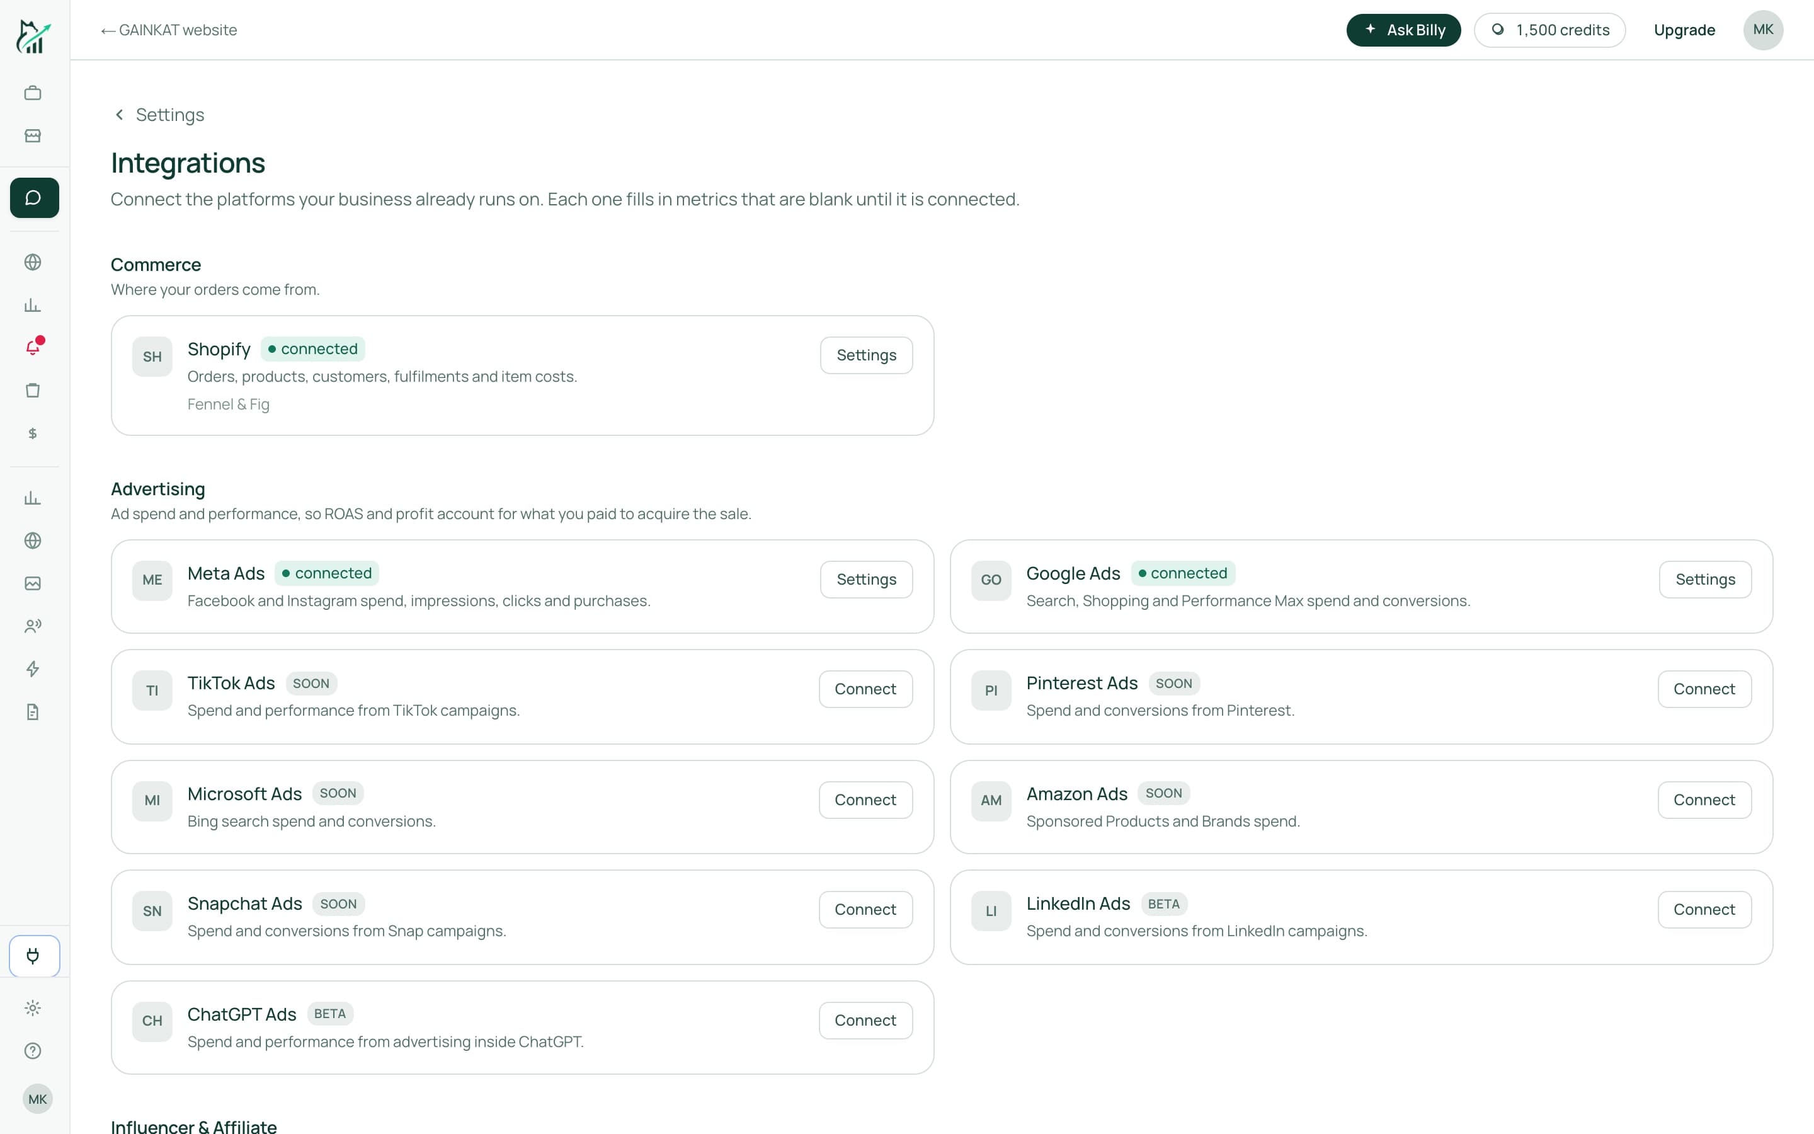This screenshot has width=1814, height=1134.
Task: Open the document page sidebar icon
Action: pyautogui.click(x=33, y=712)
